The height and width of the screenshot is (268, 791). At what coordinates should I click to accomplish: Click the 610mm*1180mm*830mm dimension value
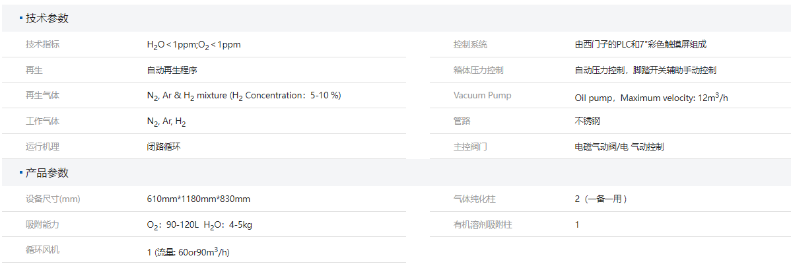[x=198, y=199]
